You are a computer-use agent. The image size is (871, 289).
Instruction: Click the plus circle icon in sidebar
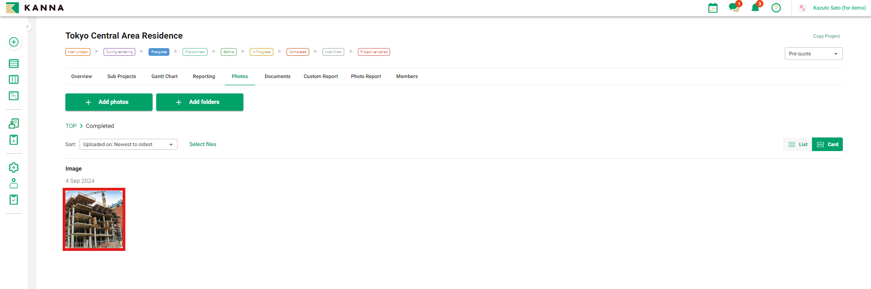tap(14, 42)
